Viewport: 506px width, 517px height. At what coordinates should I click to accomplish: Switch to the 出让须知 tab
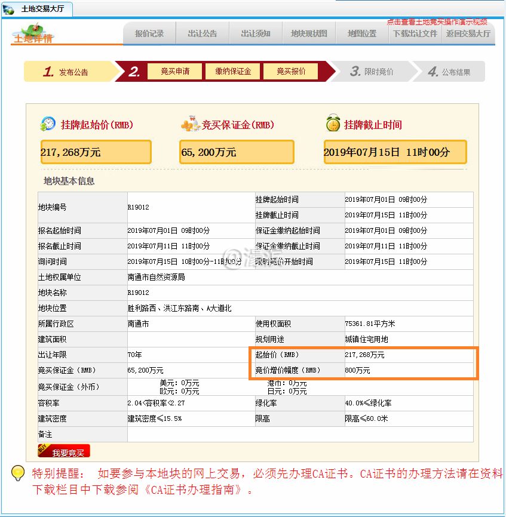tap(256, 34)
